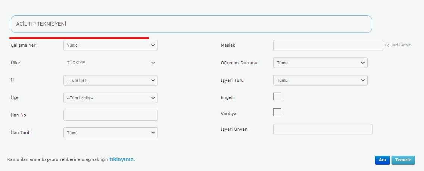
Task: Enable the Engelli checkbox
Action: 277,97
